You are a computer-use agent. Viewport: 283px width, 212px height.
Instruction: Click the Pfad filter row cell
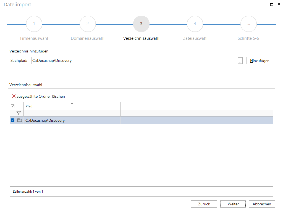[x=72, y=113]
